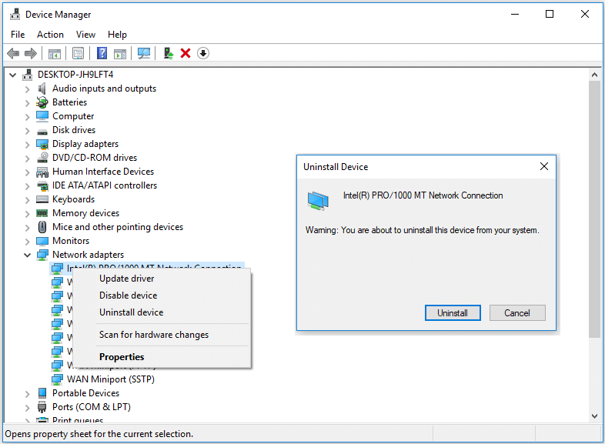This screenshot has height=444, width=605.
Task: Click network adapter icon in Uninstall dialog
Action: coord(318,201)
